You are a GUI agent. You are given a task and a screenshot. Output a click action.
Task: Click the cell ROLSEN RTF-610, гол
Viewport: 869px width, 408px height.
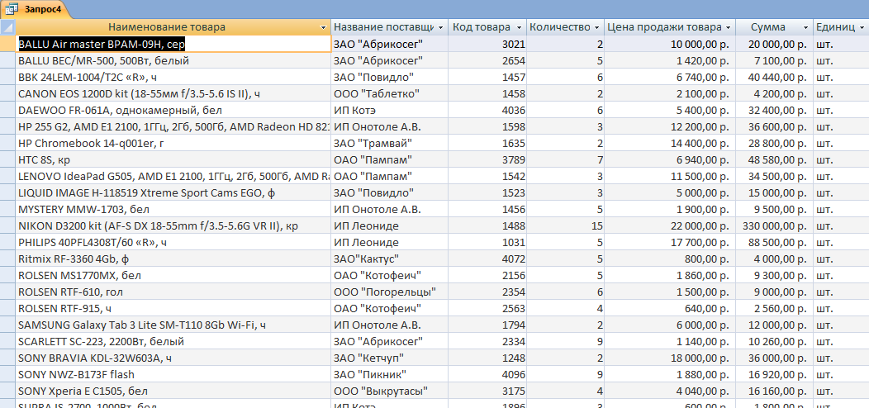click(x=173, y=292)
